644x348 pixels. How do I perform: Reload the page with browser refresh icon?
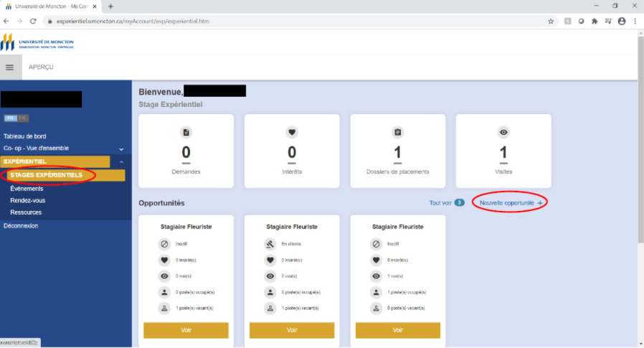tap(33, 21)
